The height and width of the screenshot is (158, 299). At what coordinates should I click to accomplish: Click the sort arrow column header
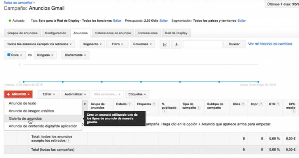[85, 104]
